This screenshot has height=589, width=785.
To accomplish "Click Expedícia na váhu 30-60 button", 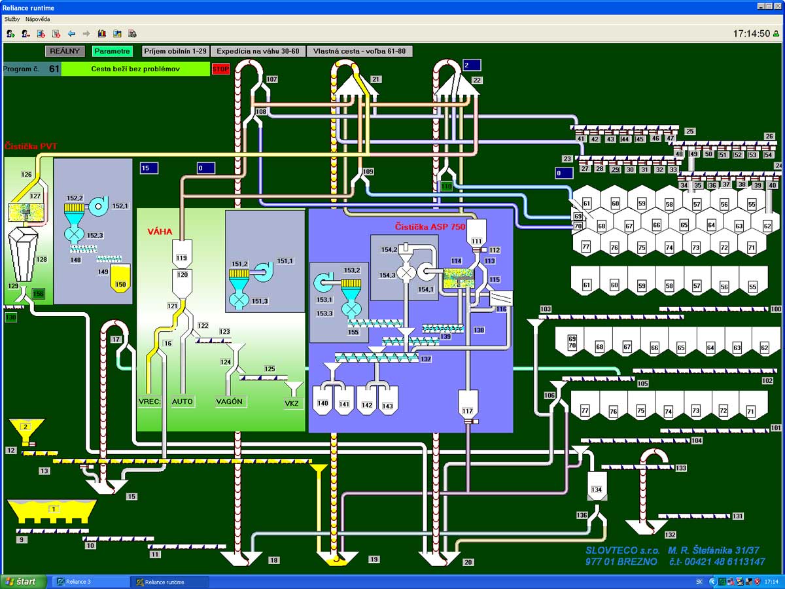I will click(258, 51).
